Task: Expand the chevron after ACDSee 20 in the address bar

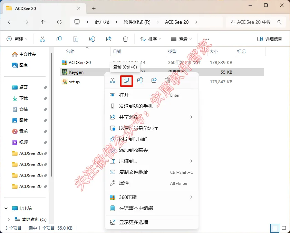Action: pos(196,22)
